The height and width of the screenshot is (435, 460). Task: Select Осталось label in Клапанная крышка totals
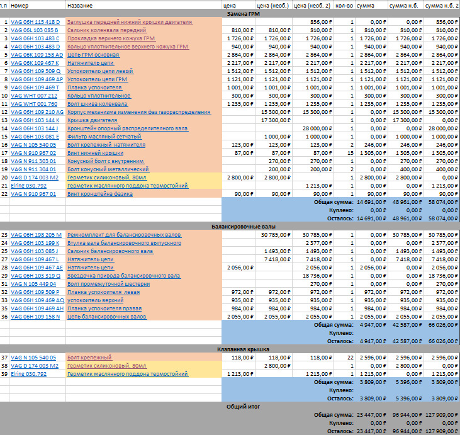(x=340, y=398)
